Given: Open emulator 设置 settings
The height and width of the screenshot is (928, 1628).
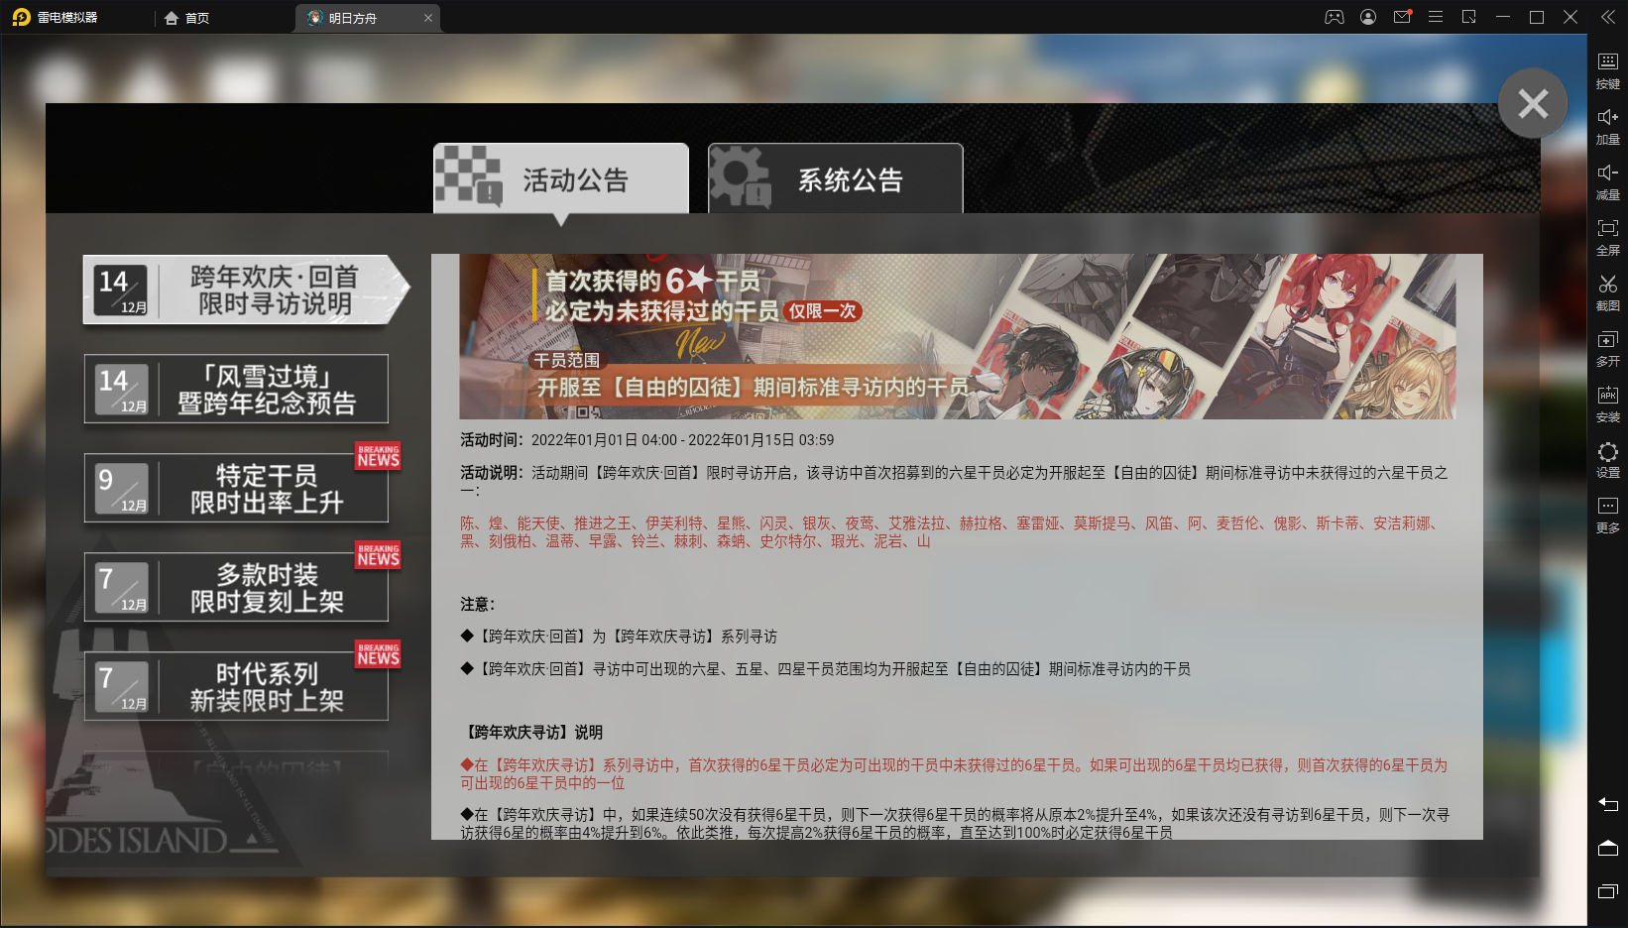Looking at the screenshot, I should [1608, 460].
